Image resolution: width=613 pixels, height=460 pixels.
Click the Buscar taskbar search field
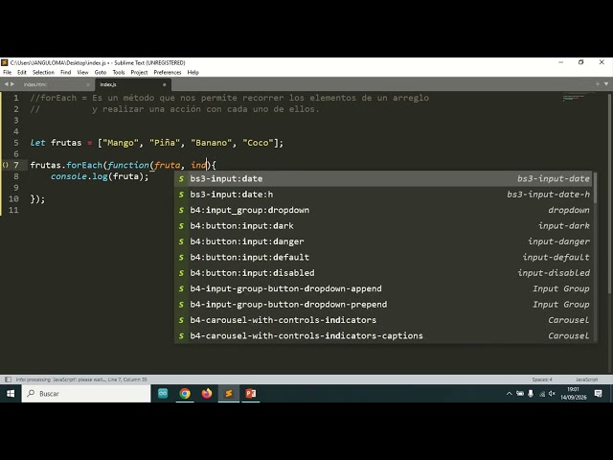tap(86, 394)
